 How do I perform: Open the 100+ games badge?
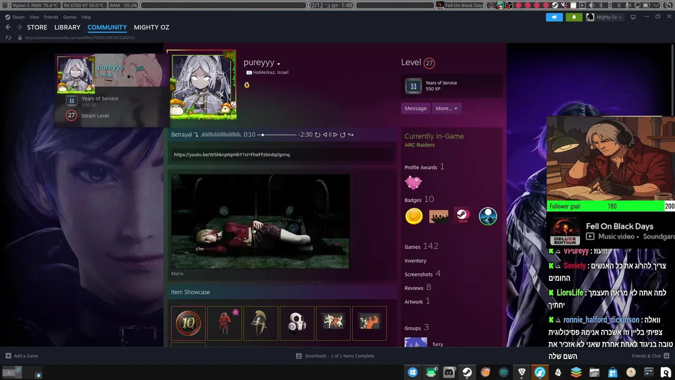(x=439, y=216)
